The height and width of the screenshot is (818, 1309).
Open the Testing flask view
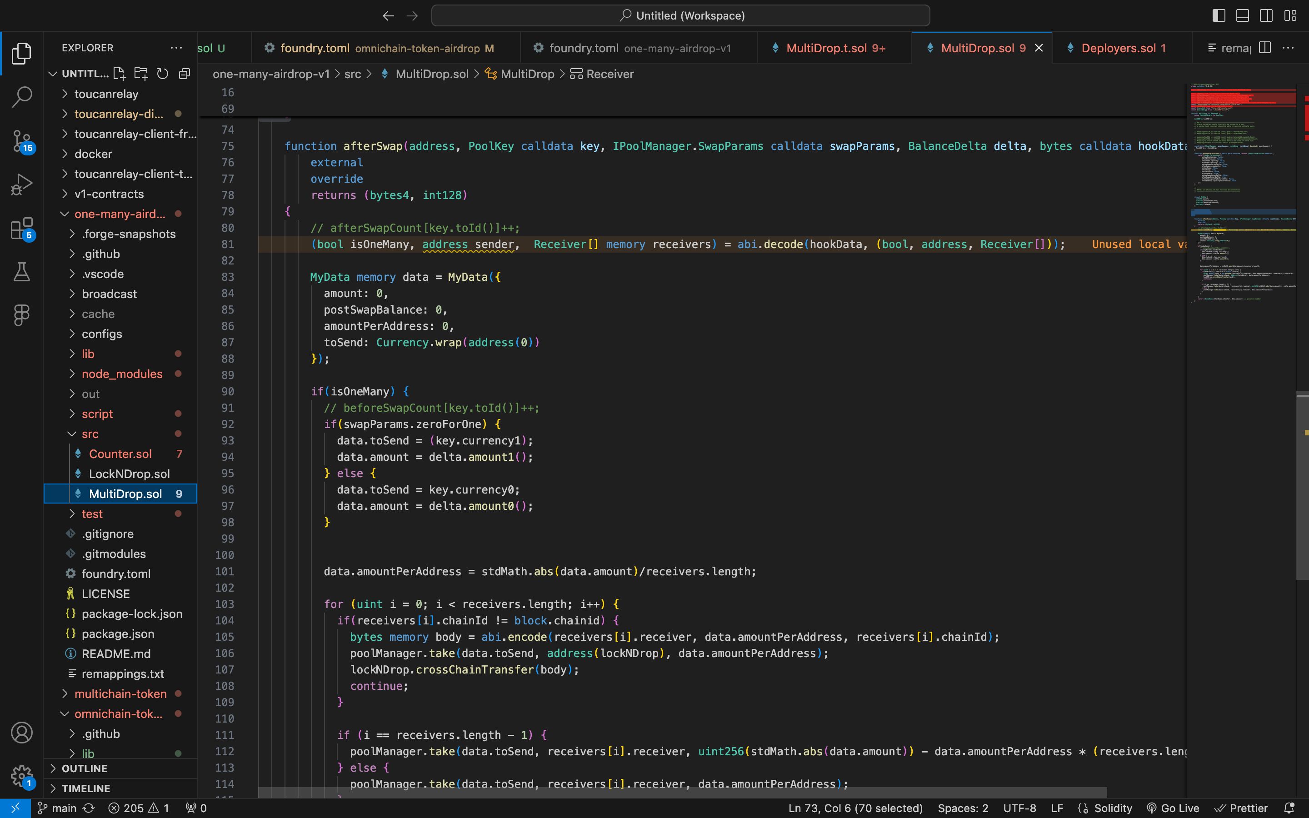(22, 272)
